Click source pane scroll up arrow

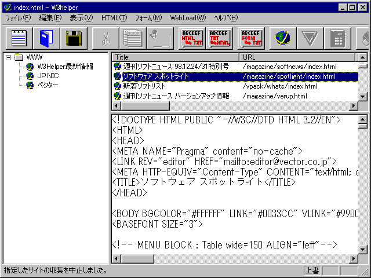[x=362, y=119]
